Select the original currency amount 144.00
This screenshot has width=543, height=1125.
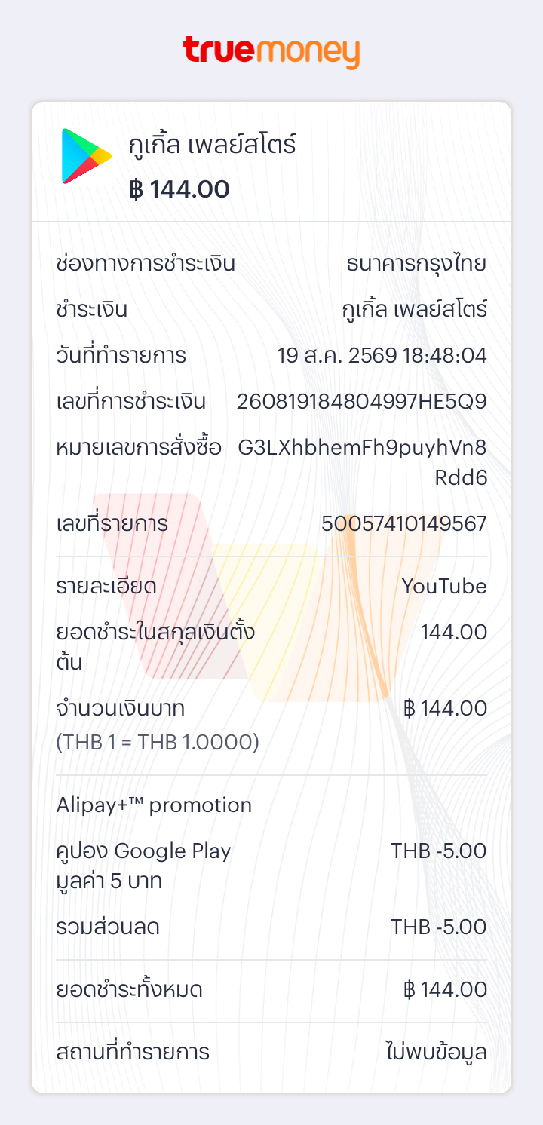[454, 633]
